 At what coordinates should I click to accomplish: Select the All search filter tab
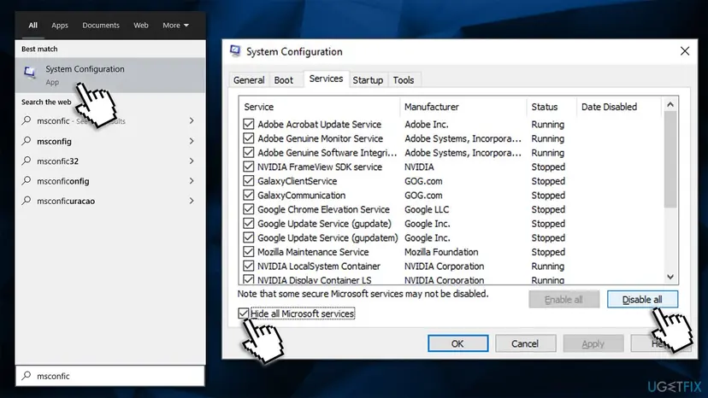click(33, 26)
